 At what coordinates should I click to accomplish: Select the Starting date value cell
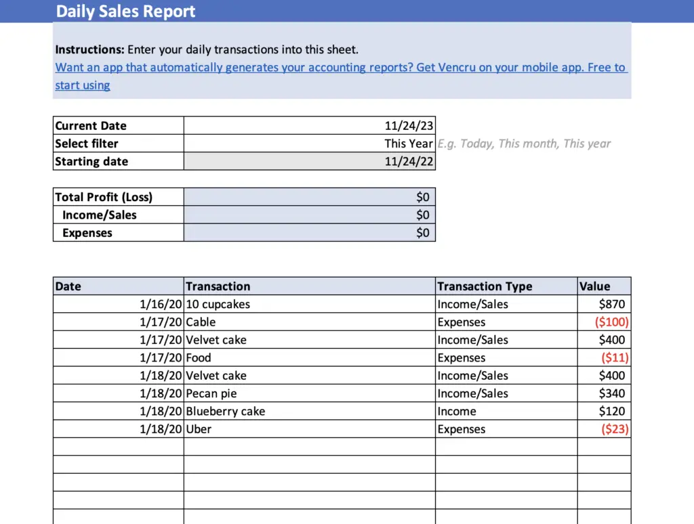[309, 162]
